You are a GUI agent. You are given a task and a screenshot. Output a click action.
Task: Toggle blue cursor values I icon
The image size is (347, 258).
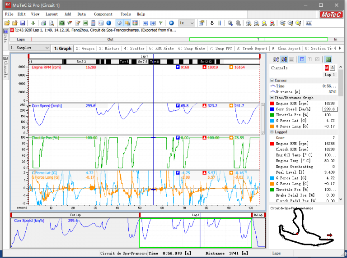coord(302,59)
